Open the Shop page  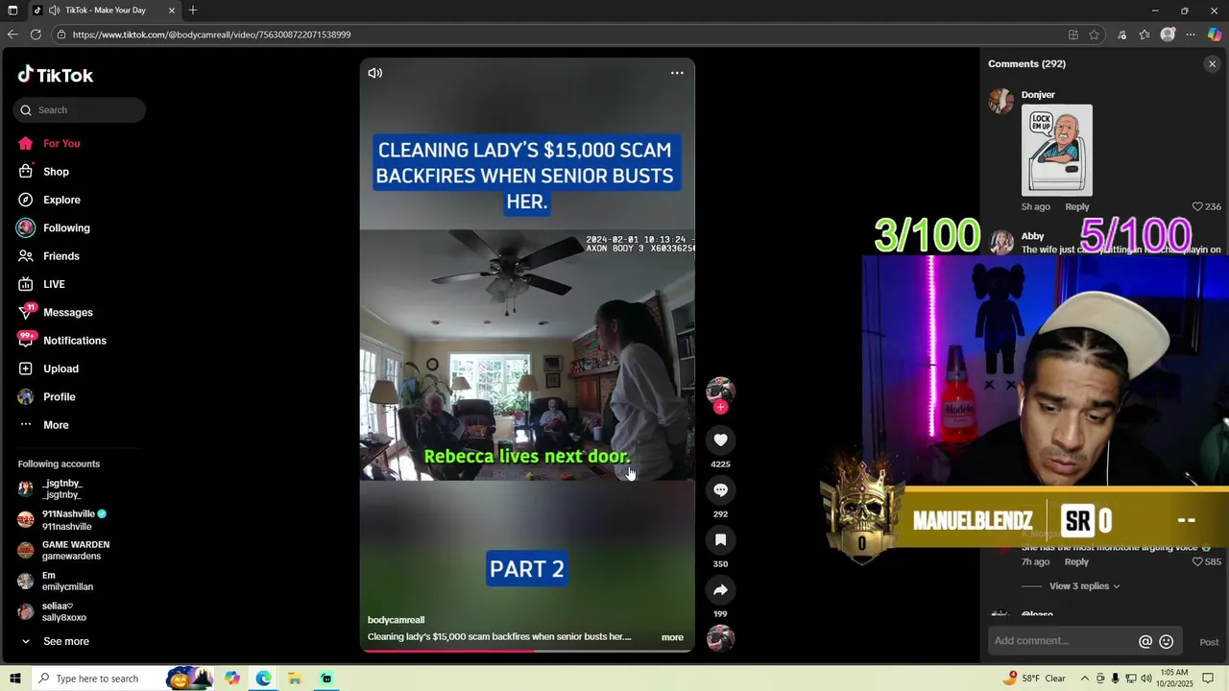(x=56, y=172)
